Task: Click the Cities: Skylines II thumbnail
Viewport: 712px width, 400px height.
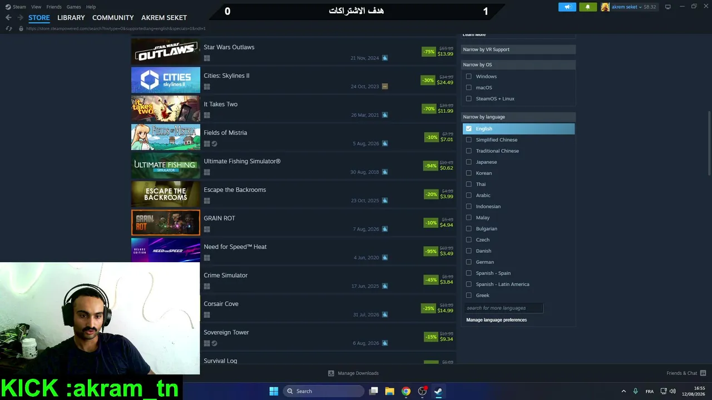Action: [x=166, y=80]
